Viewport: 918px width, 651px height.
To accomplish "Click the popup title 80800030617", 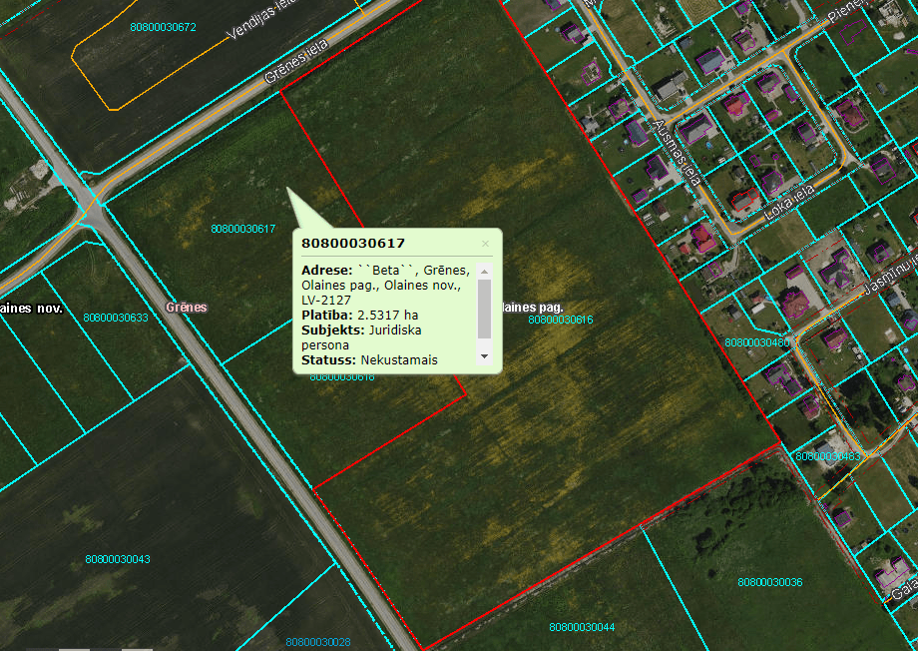I will [352, 243].
